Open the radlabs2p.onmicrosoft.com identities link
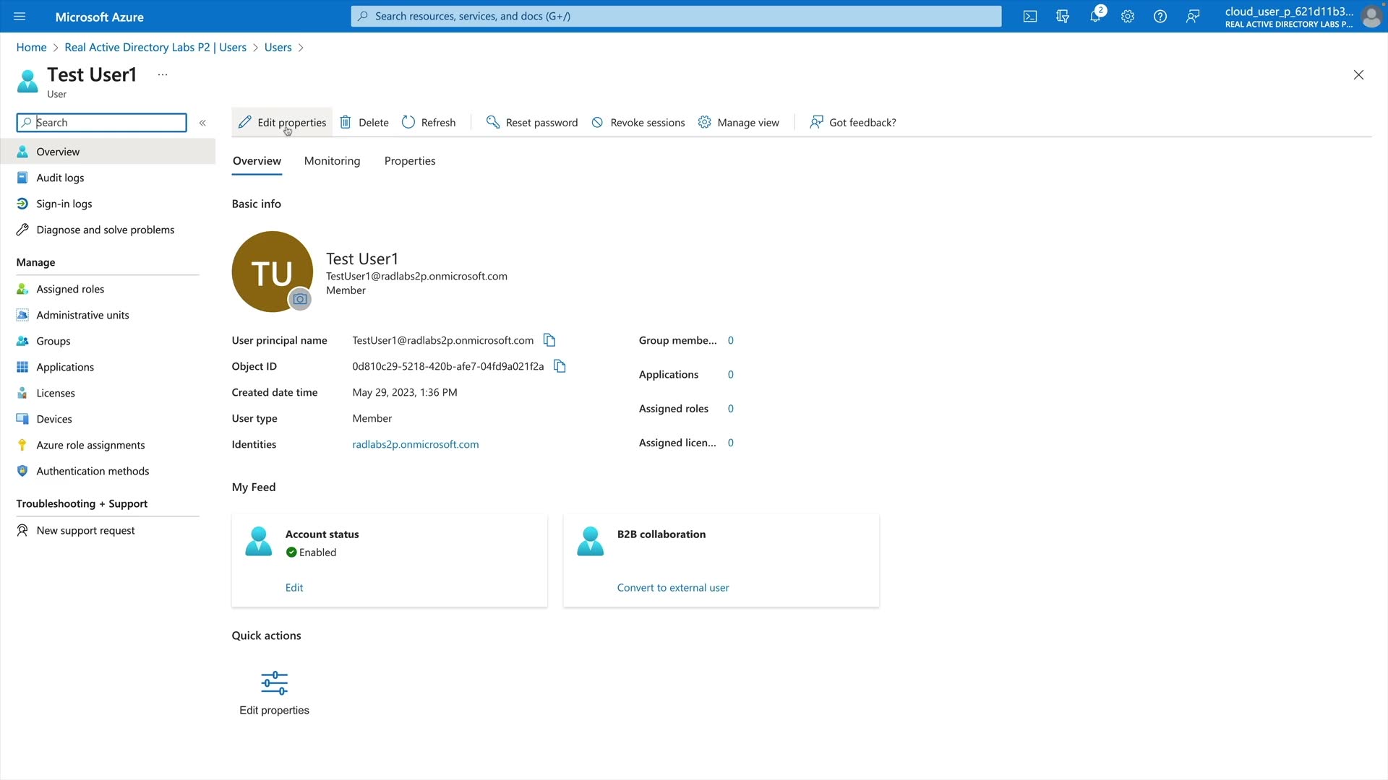 (x=415, y=444)
